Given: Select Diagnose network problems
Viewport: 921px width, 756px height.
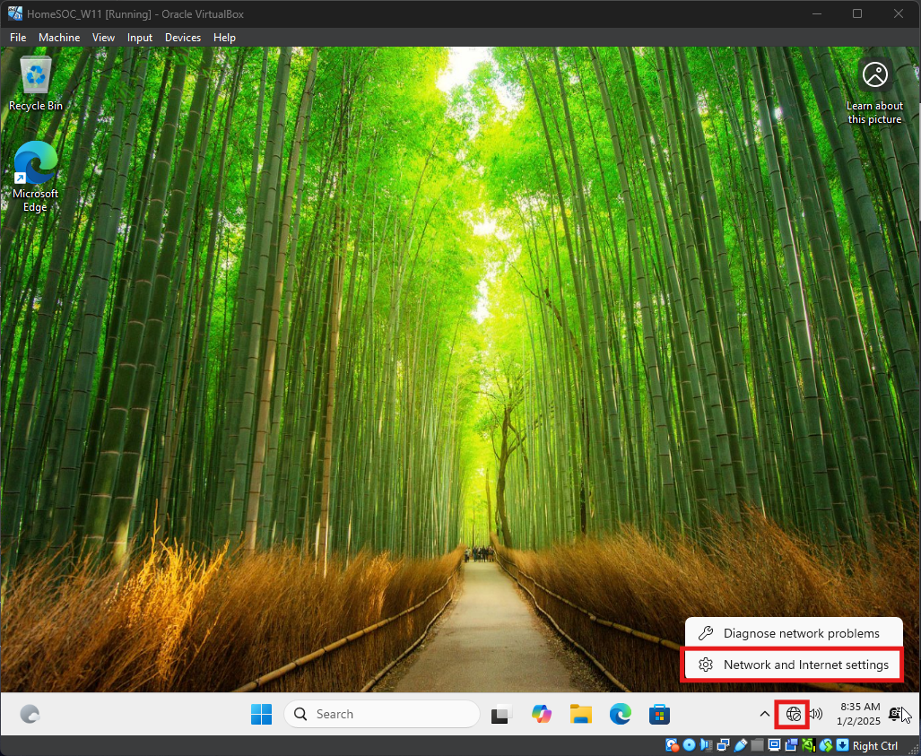Looking at the screenshot, I should click(793, 633).
